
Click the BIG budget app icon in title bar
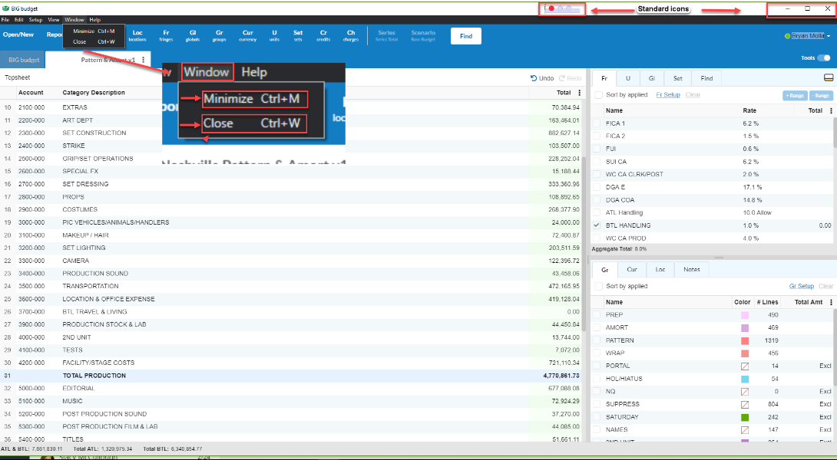6,8
